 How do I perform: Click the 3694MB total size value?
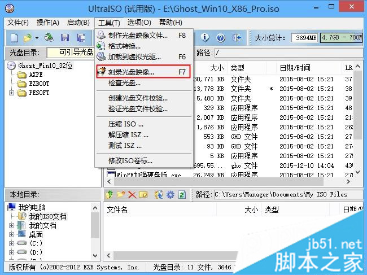[304, 38]
